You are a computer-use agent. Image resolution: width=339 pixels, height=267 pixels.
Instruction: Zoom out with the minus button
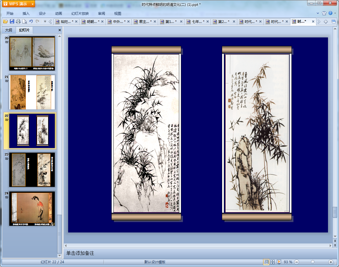(297, 262)
